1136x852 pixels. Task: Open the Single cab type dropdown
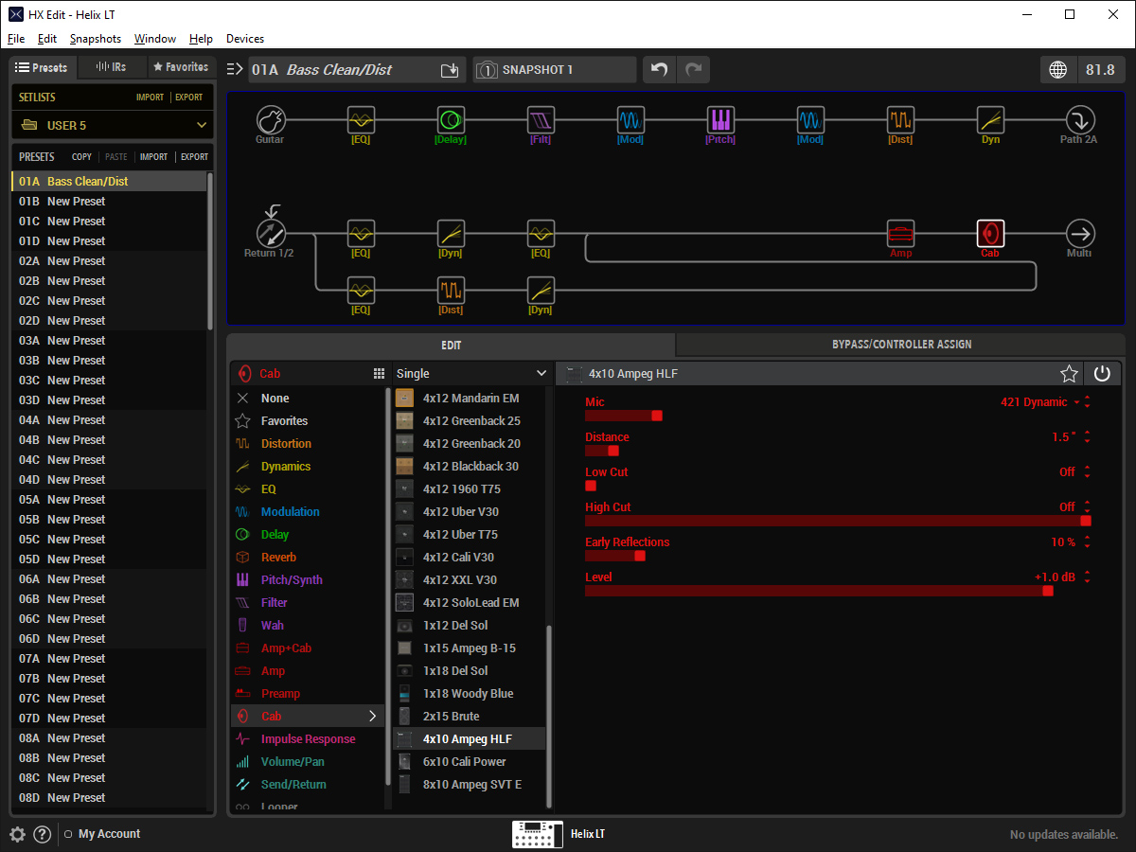471,374
